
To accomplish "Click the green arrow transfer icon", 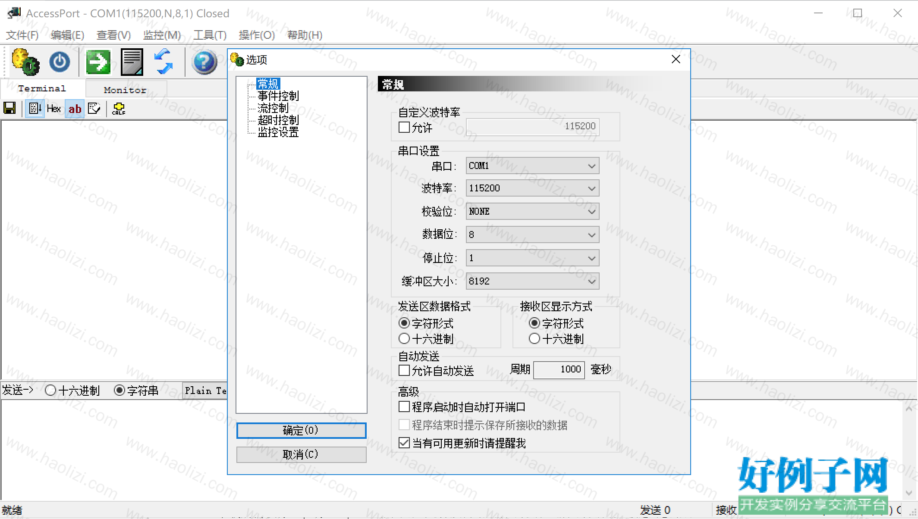I will (x=98, y=62).
